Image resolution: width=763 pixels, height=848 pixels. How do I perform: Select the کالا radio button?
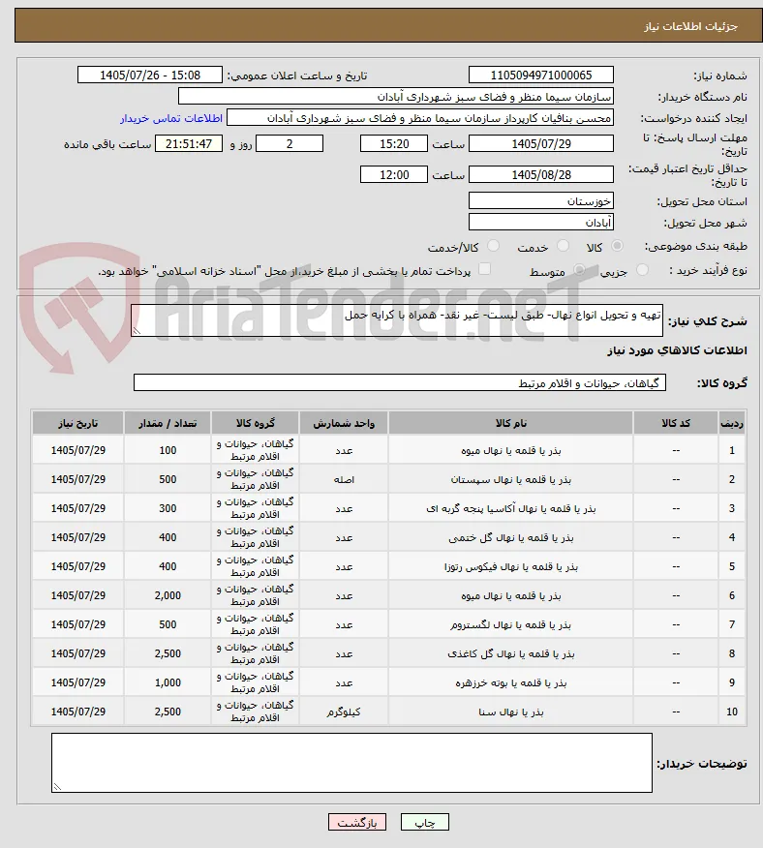[617, 246]
